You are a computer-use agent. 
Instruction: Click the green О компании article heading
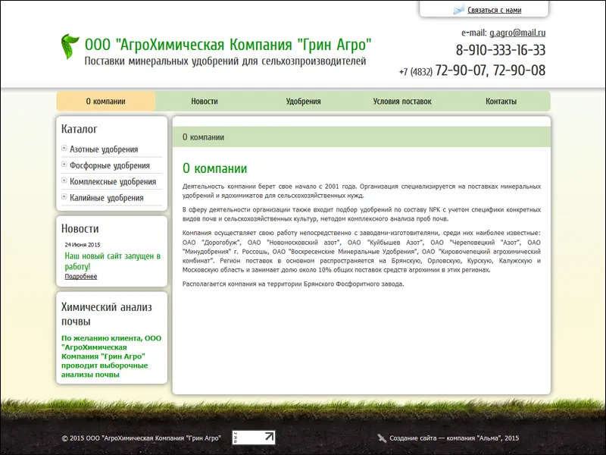tap(214, 168)
